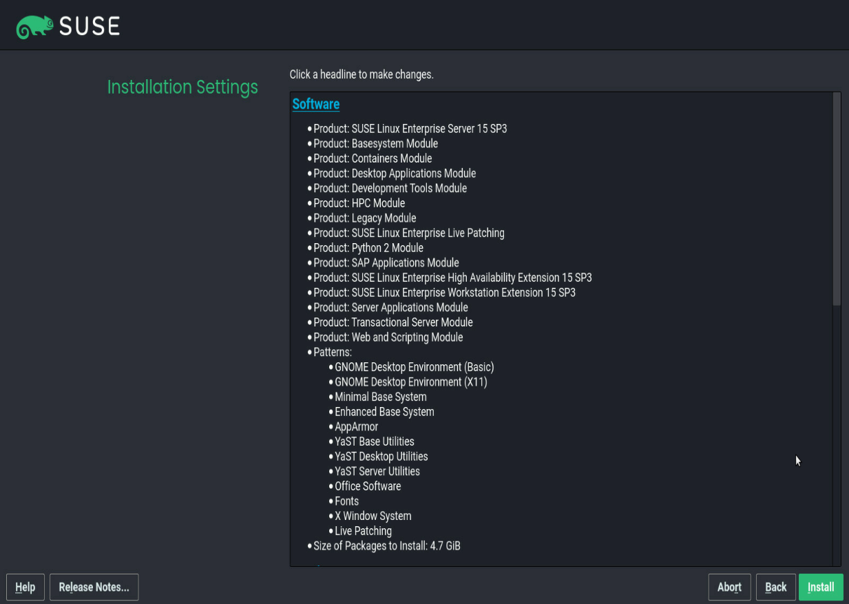Select the 'X Window System' pattern
The image size is (849, 604).
373,517
